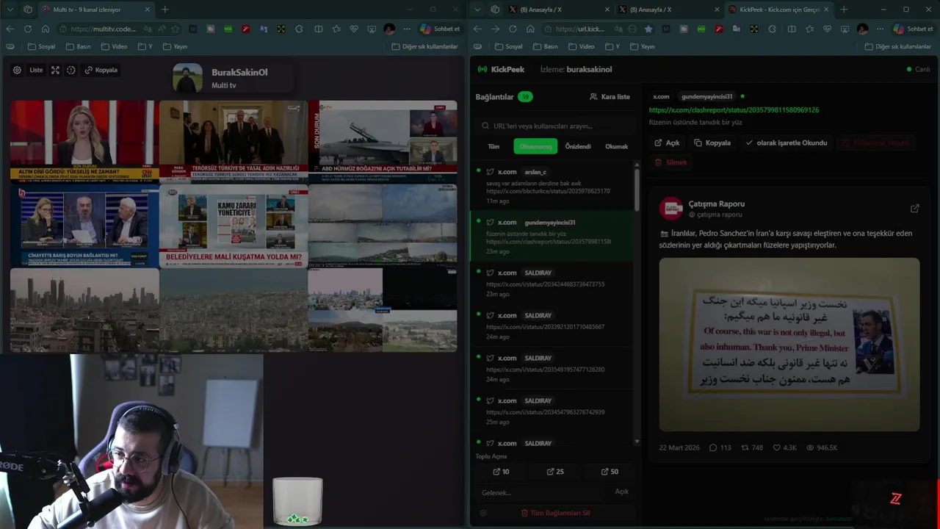Refresh the Multi tv browser page
940x529 pixels.
click(x=27, y=29)
